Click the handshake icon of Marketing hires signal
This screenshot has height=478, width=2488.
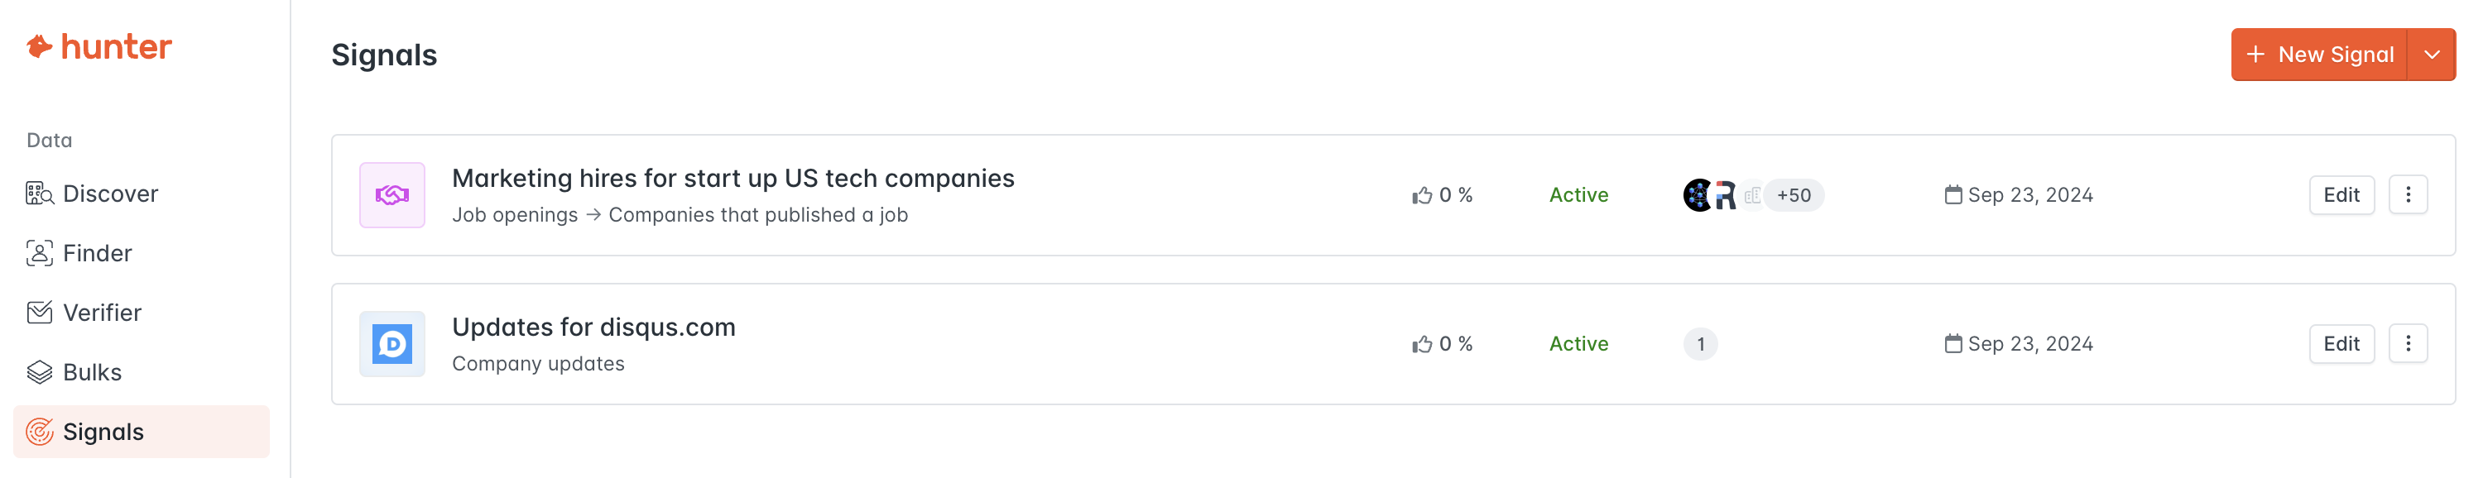tap(392, 195)
